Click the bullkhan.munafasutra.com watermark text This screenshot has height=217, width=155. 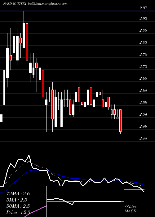[x=48, y=4]
